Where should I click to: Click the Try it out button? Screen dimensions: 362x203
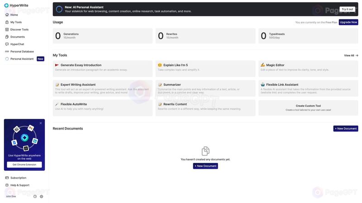tap(347, 9)
